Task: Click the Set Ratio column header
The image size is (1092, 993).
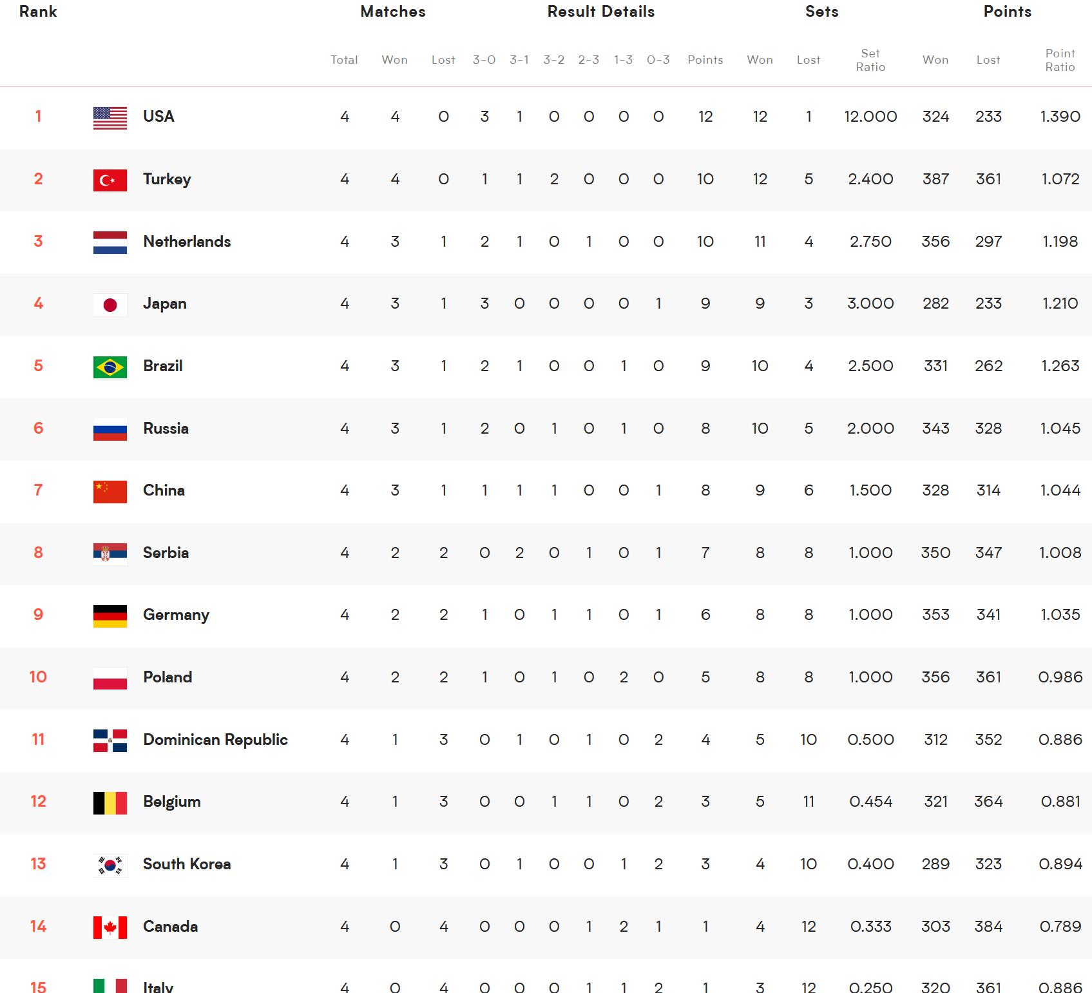Action: (x=870, y=60)
